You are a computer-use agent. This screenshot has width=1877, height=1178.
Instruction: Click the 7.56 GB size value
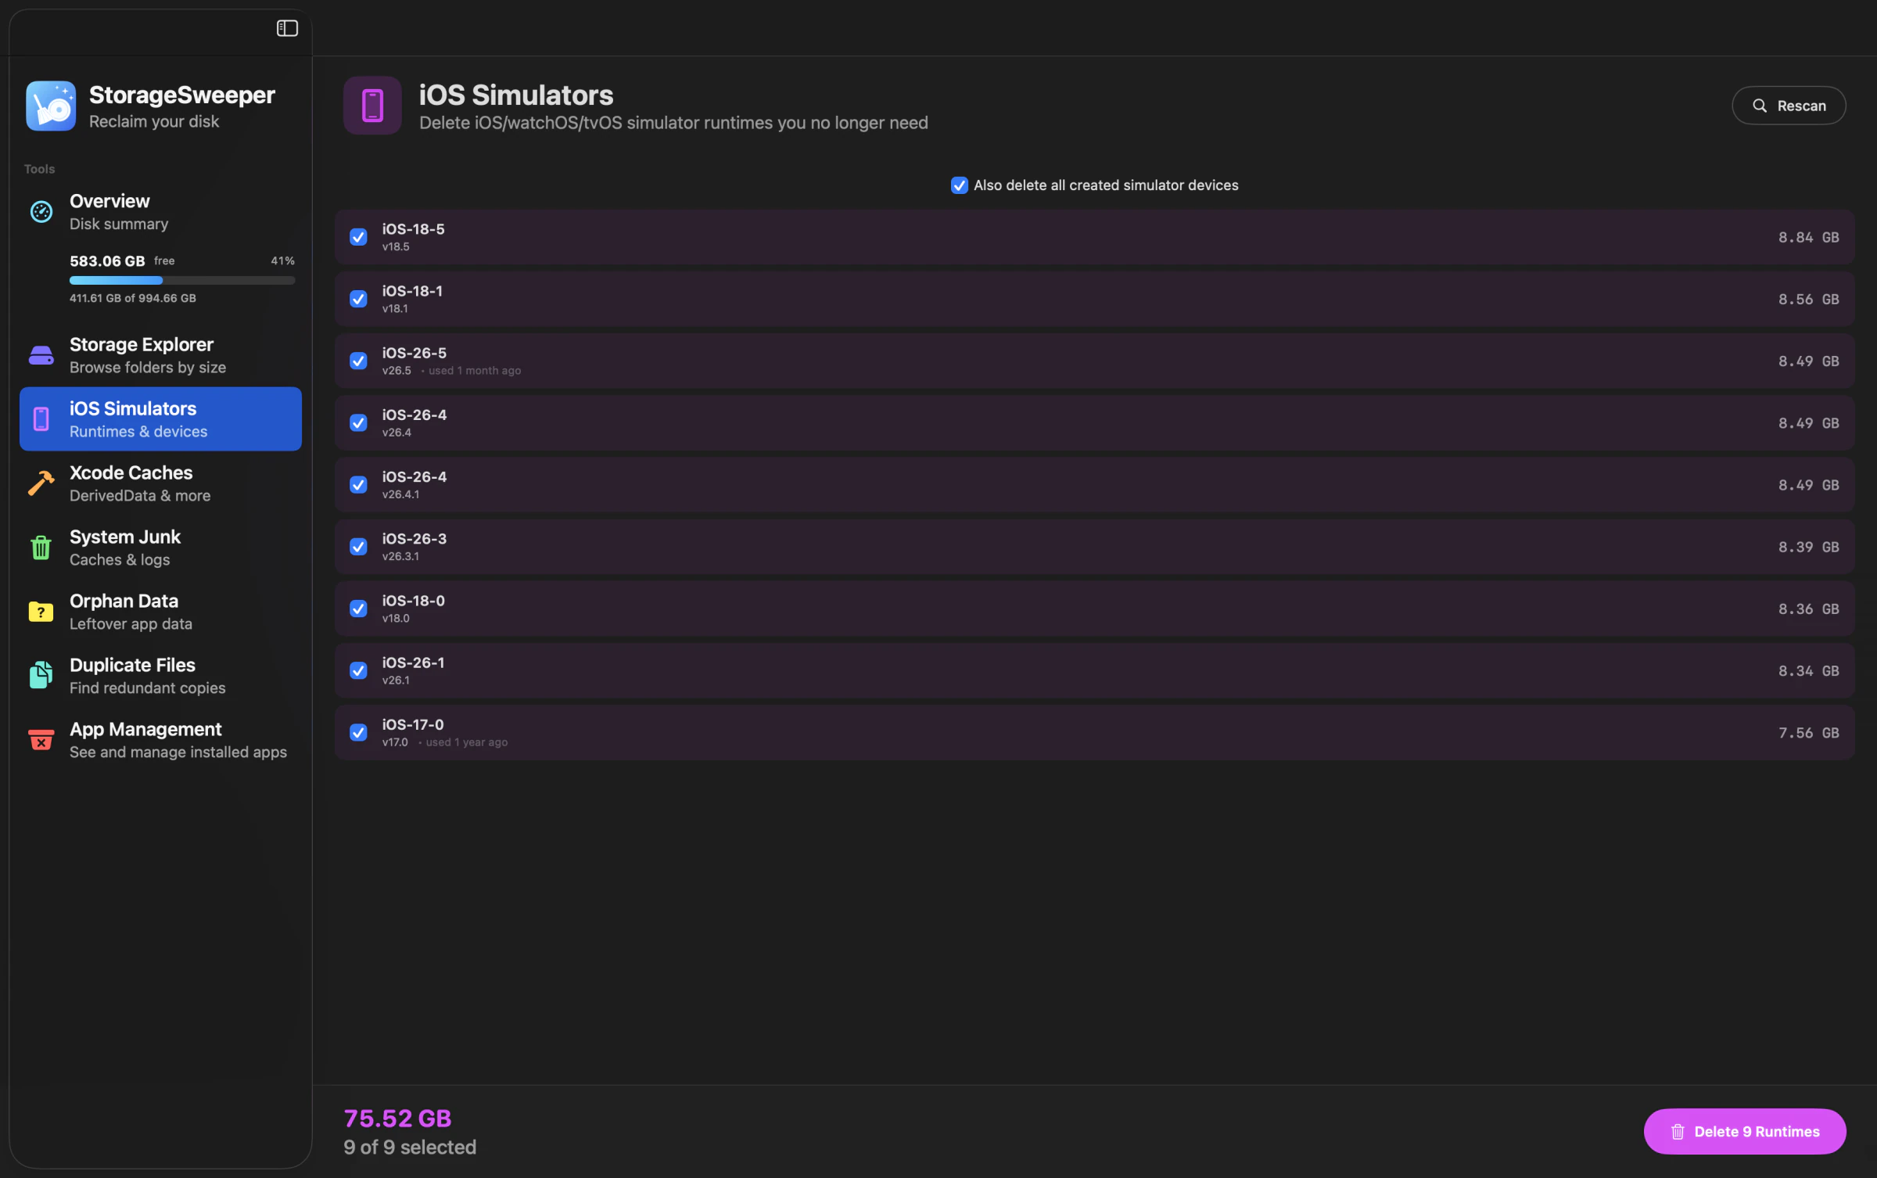pos(1808,733)
